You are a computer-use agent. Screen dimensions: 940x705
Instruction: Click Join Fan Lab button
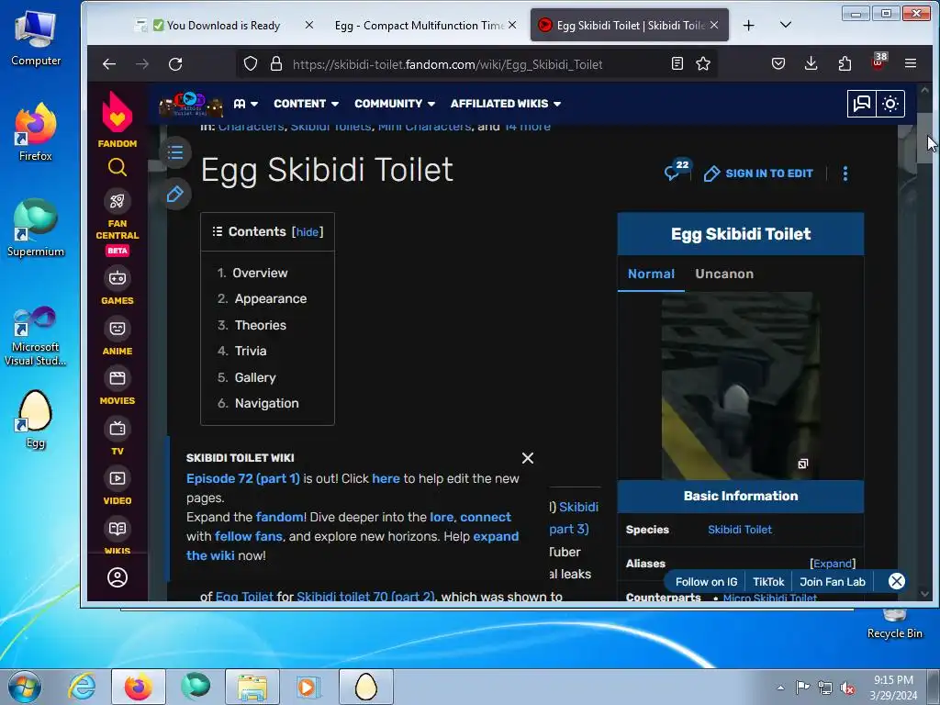coord(832,581)
